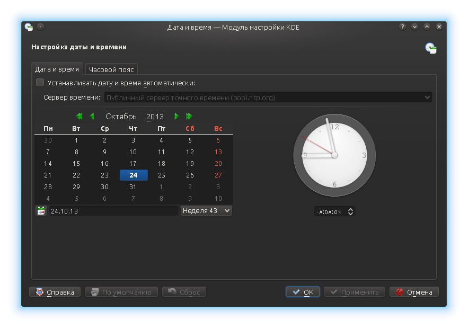Select Sunday October 20
This screenshot has height=328, width=468.
click(x=218, y=164)
